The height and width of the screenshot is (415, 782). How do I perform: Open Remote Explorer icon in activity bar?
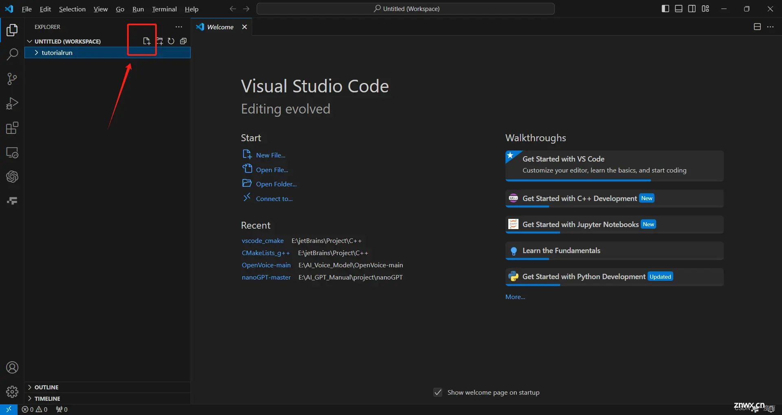click(12, 153)
